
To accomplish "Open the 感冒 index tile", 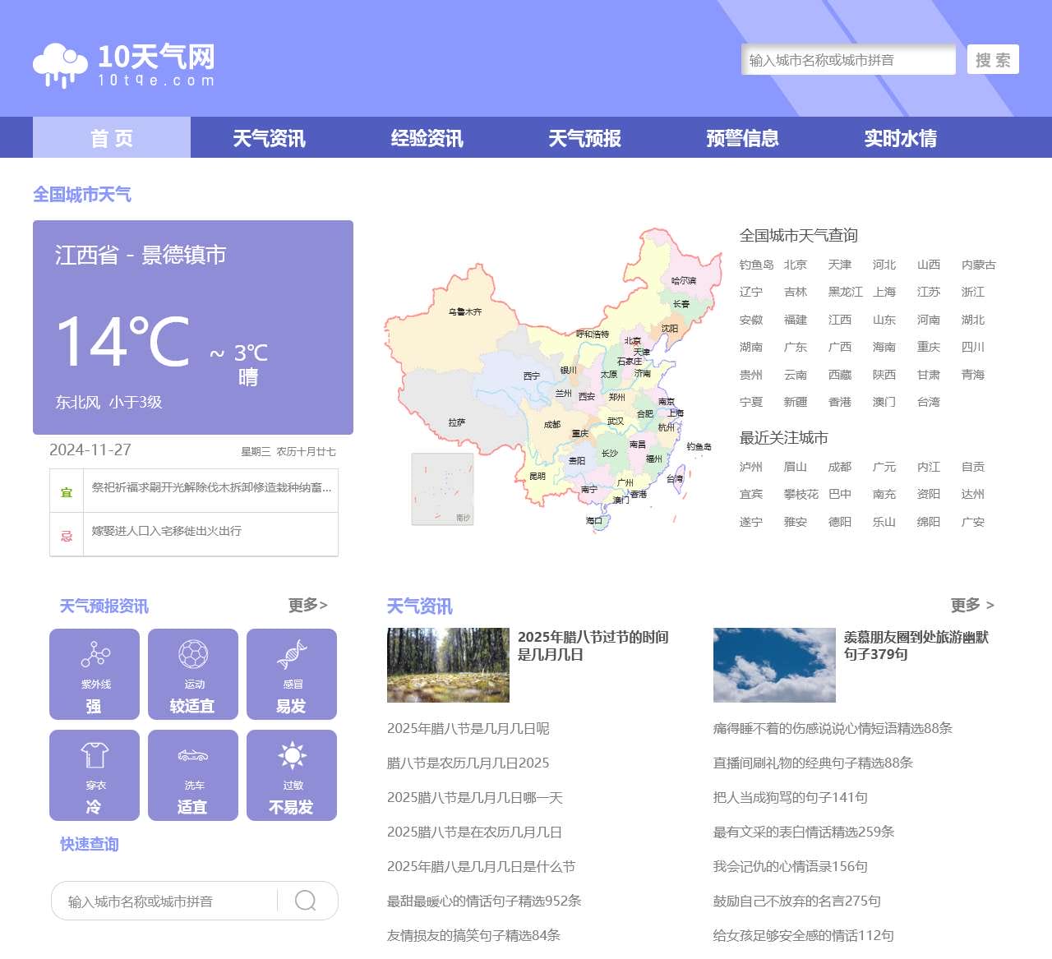I will coord(292,674).
